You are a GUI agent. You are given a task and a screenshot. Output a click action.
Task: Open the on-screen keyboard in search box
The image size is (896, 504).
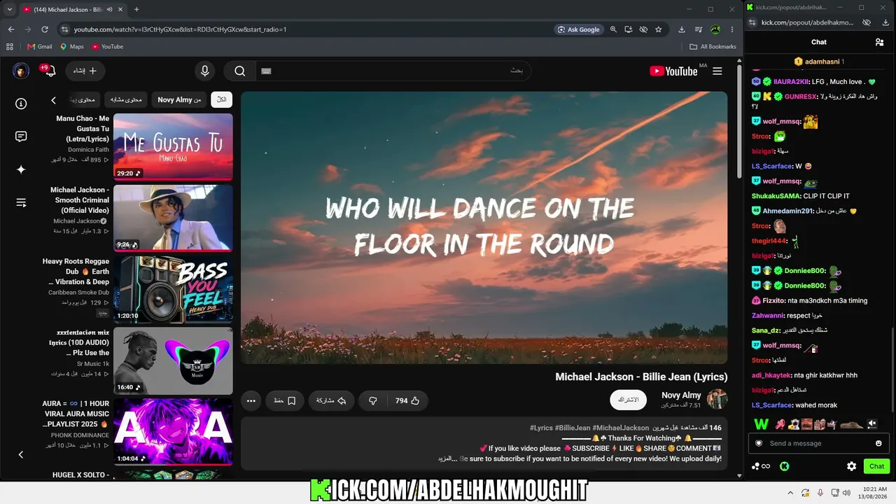pyautogui.click(x=266, y=71)
